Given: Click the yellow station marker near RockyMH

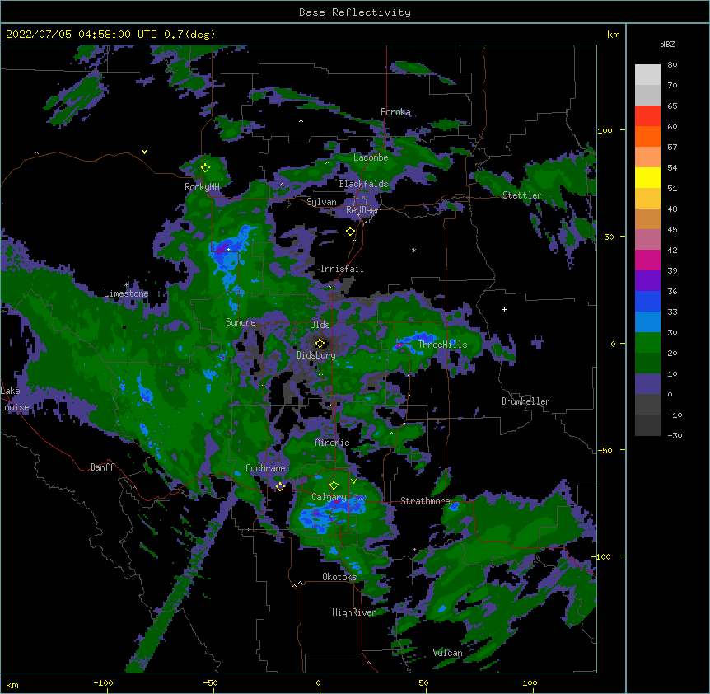Looking at the screenshot, I should coord(205,168).
